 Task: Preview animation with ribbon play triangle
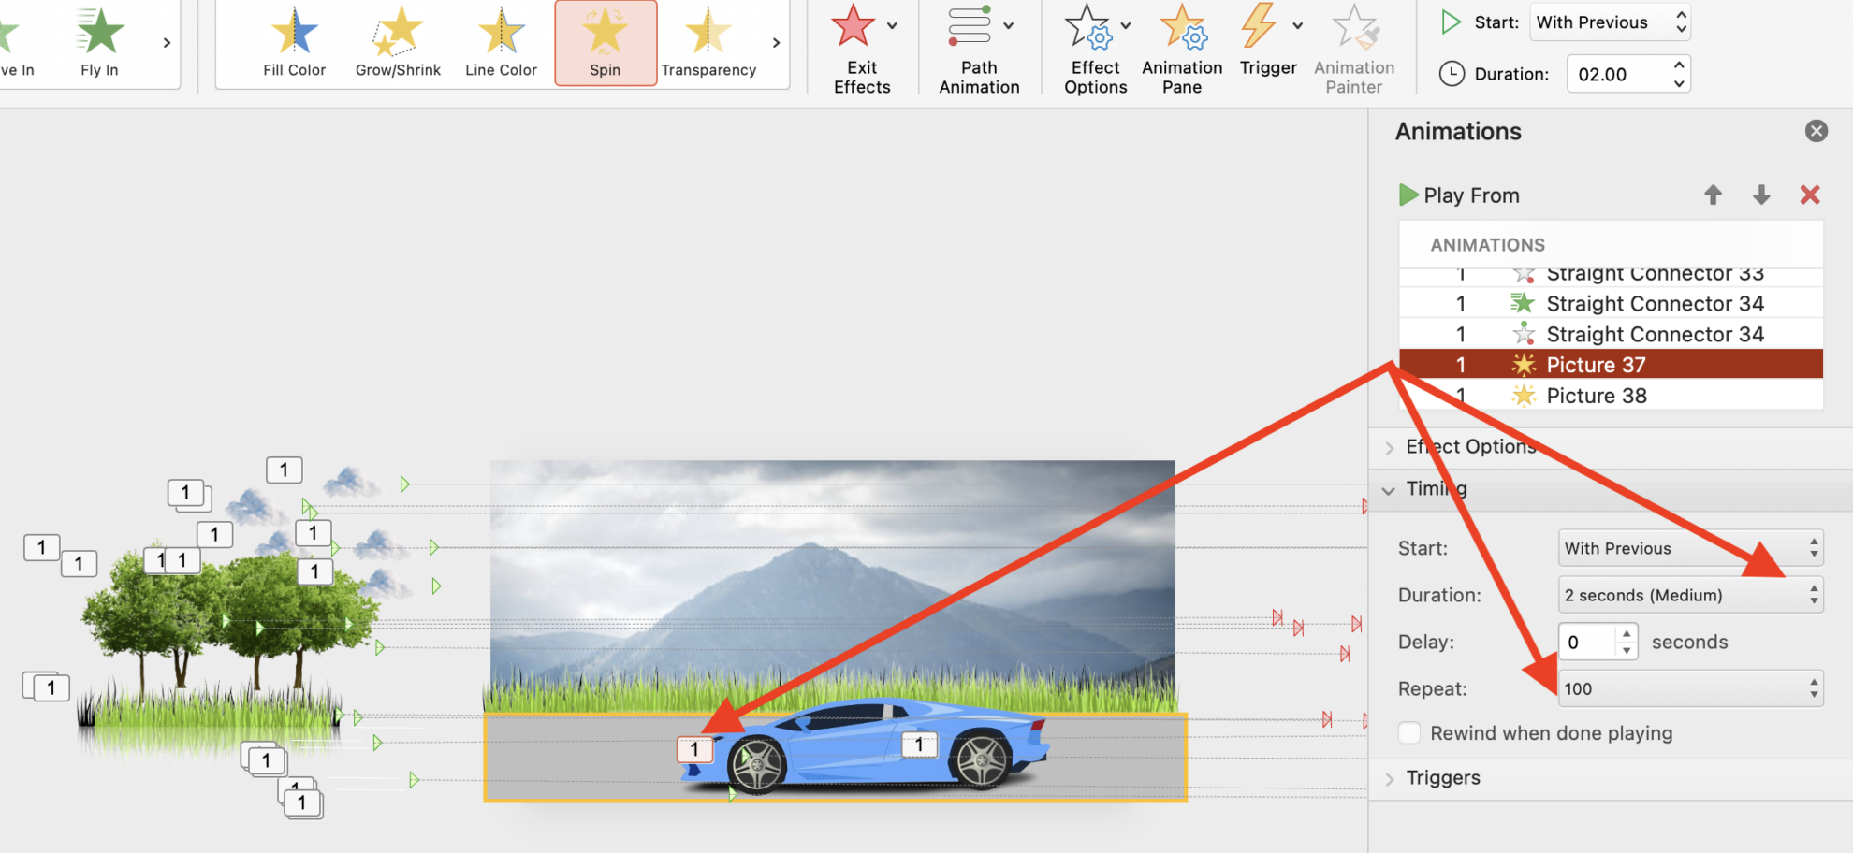[x=1451, y=22]
